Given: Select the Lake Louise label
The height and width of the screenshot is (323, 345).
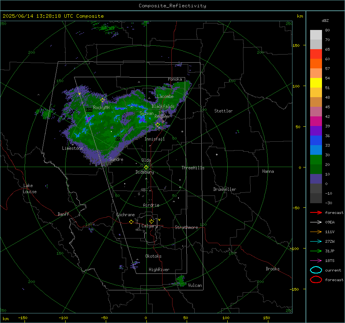Looking at the screenshot, I should click(30, 189).
